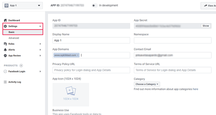
Task: Click the Privacy Policy URL field
Action: 91,70
